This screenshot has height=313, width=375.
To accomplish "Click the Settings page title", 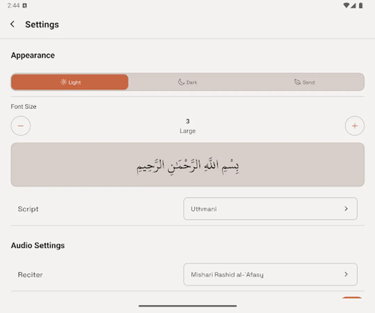I will click(42, 24).
